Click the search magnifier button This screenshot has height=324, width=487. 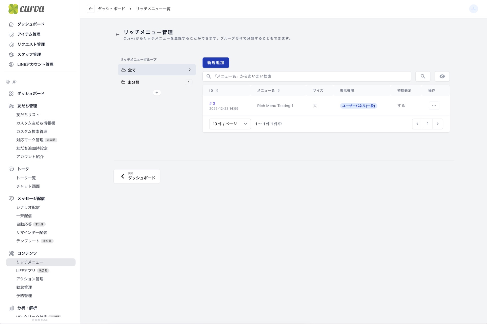click(x=422, y=76)
